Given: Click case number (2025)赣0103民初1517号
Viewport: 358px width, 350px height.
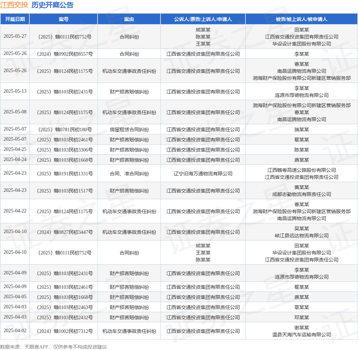Looking at the screenshot, I should click(x=65, y=191).
